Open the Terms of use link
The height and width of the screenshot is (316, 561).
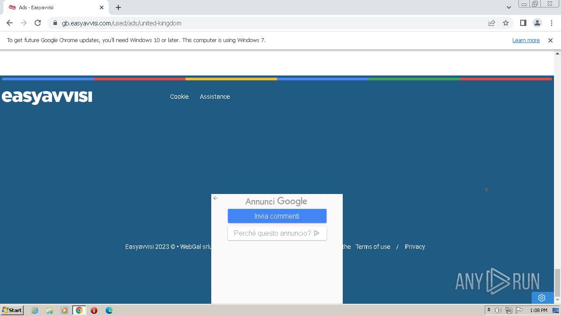(x=373, y=247)
